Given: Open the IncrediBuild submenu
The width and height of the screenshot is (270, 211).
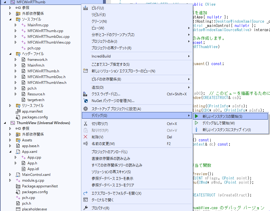Looking at the screenshot, I should [x=137, y=56].
